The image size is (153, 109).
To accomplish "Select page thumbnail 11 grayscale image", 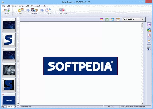I will (9, 70).
